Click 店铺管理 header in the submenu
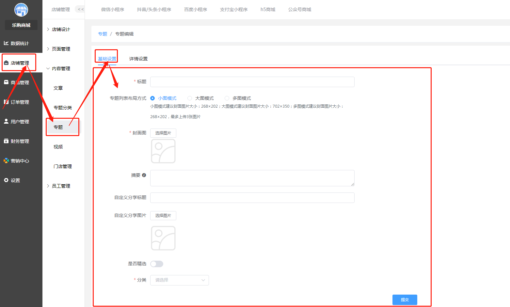510x307 pixels. click(61, 9)
